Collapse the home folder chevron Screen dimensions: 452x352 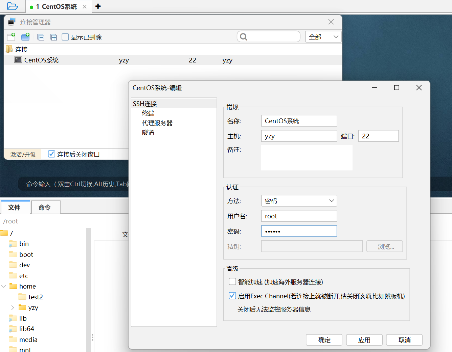coord(4,286)
